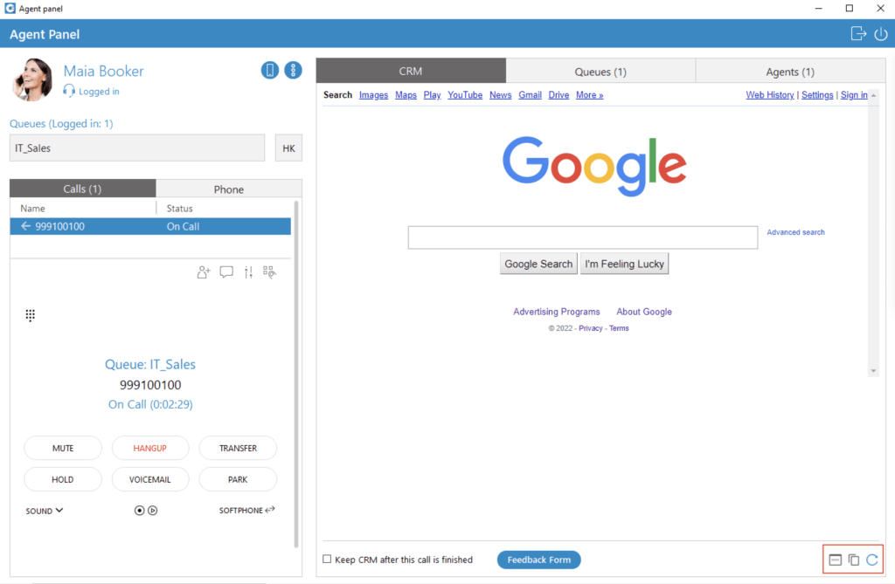Open the Web History link

(770, 95)
